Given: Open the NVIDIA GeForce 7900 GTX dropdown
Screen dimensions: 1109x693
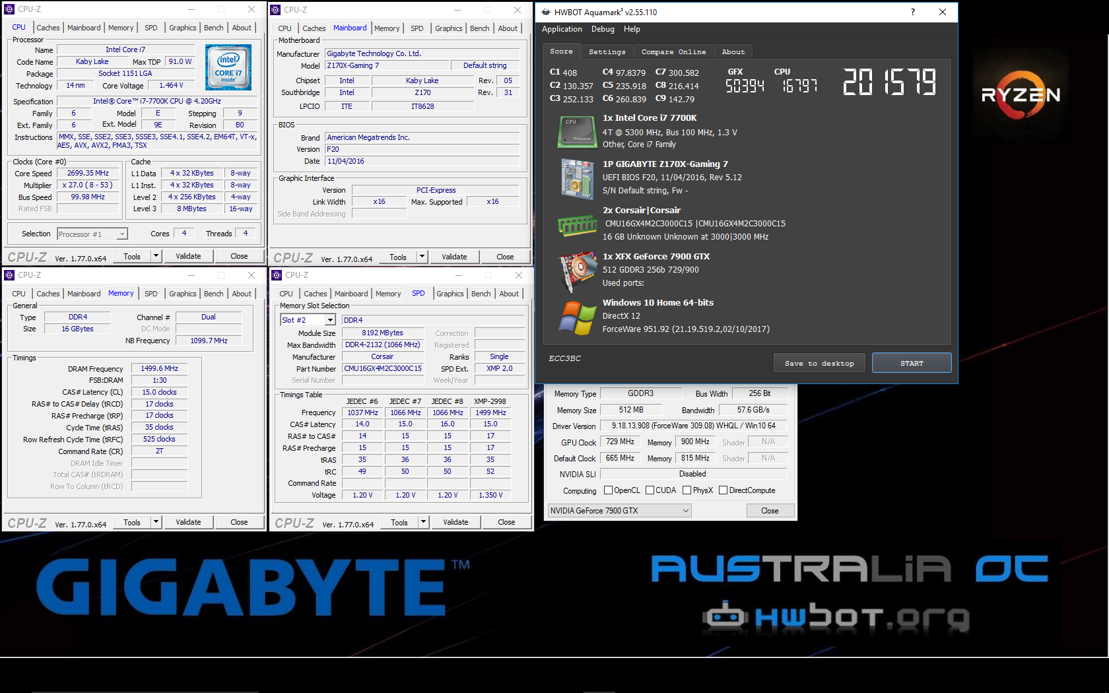Looking at the screenshot, I should tap(619, 510).
